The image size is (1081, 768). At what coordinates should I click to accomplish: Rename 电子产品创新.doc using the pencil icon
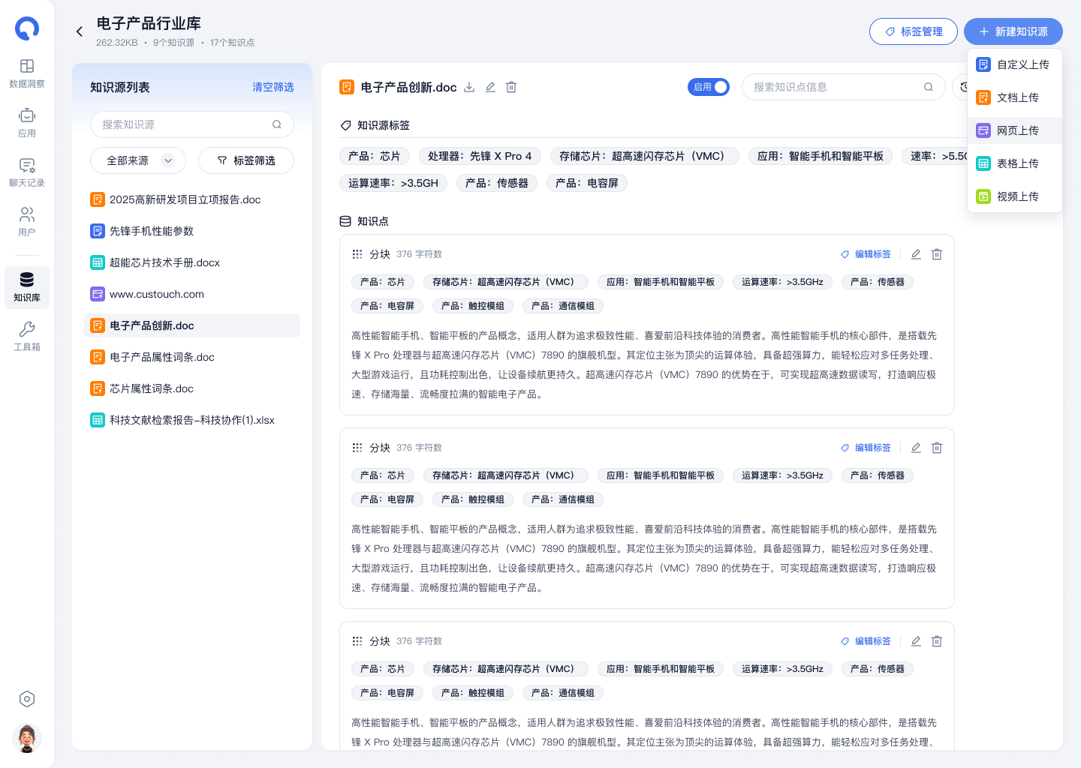coord(490,87)
